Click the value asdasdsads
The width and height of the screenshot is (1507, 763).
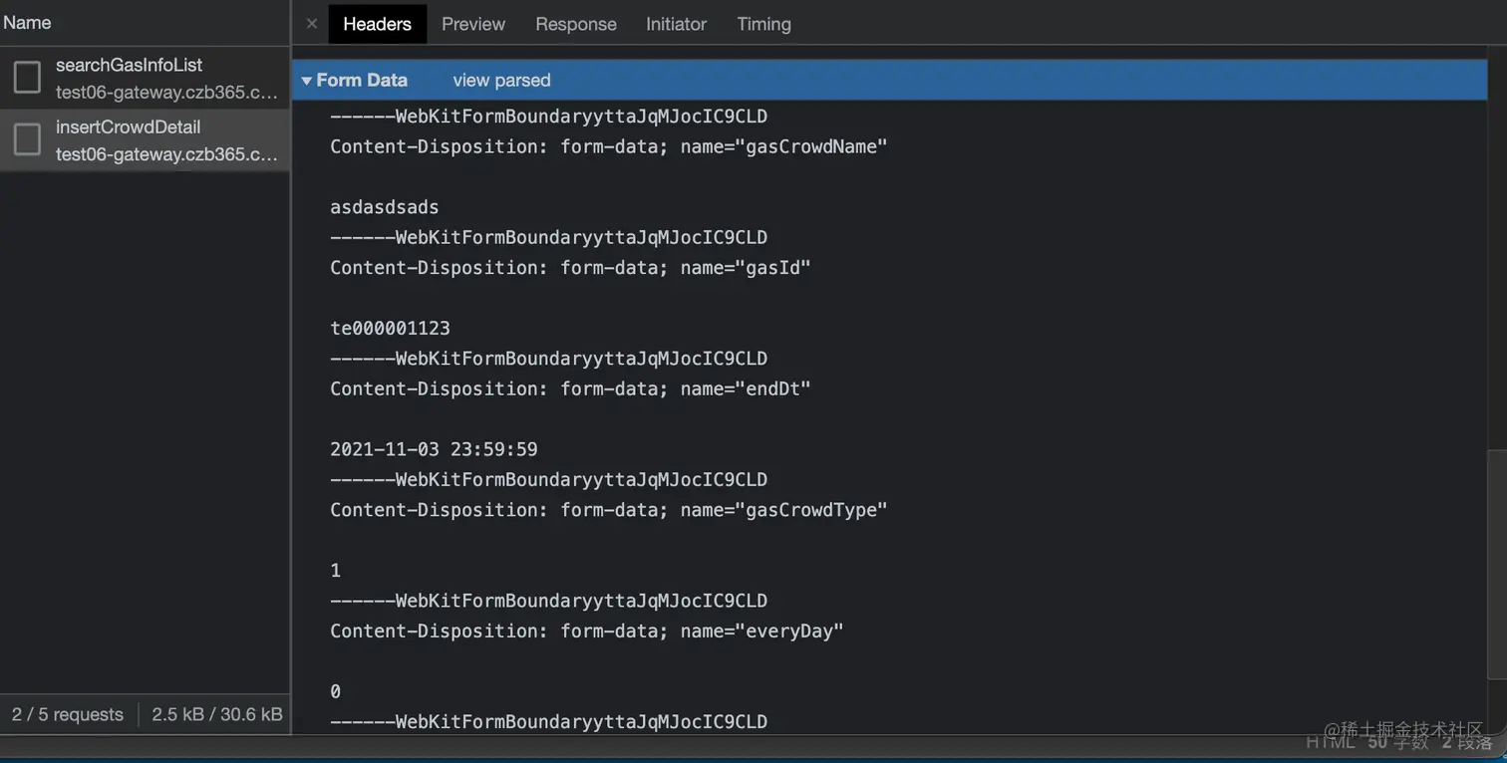tap(385, 207)
